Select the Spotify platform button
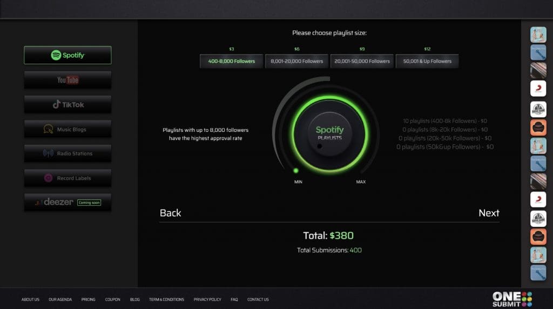 (x=68, y=55)
